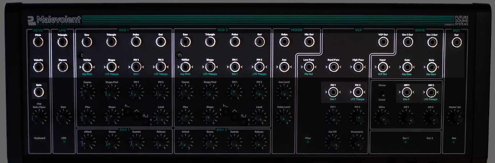Screen dimensions: 495x163
Task: Click the VCO 1 Coarse tuning knob
Action: click(87, 93)
